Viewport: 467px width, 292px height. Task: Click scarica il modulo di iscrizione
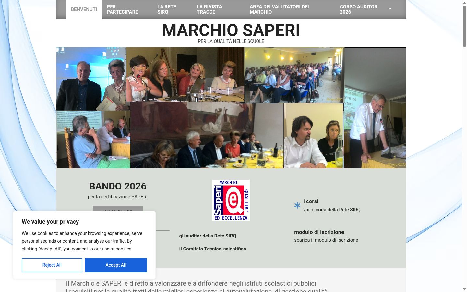pyautogui.click(x=326, y=240)
